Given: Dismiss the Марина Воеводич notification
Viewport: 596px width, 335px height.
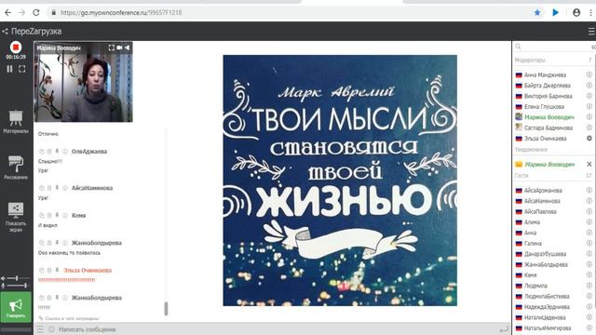Looking at the screenshot, I should (589, 164).
